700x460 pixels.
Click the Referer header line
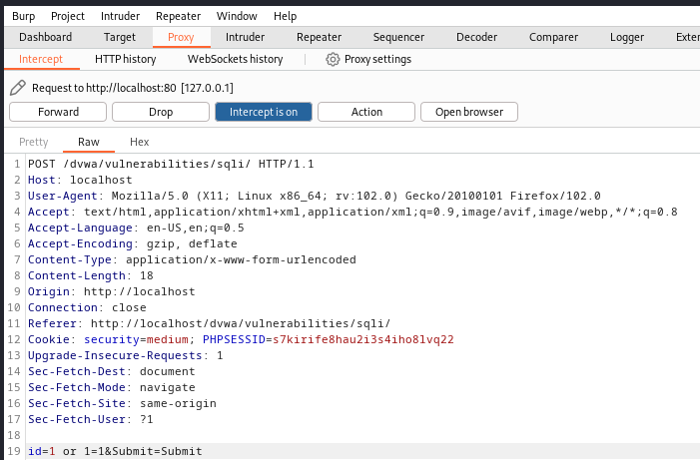[210, 323]
